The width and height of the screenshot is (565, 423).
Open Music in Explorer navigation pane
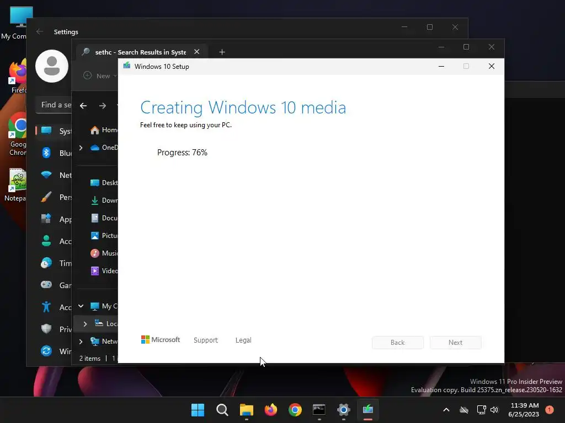coord(103,253)
